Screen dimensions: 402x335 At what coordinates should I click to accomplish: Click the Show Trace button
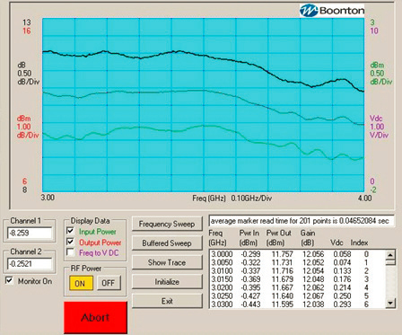click(x=167, y=262)
